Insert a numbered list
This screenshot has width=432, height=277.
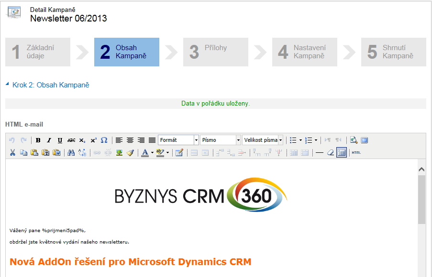point(309,140)
